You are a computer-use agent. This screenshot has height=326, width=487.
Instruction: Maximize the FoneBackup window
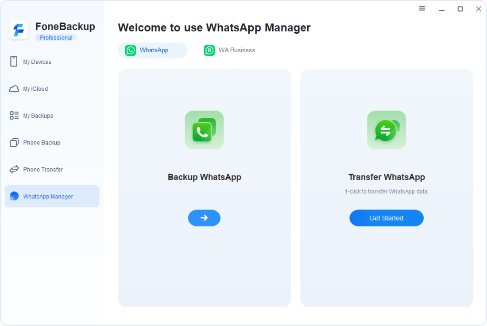point(460,9)
